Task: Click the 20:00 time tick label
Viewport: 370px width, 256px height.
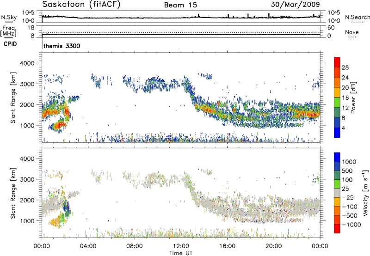Action: [273, 246]
